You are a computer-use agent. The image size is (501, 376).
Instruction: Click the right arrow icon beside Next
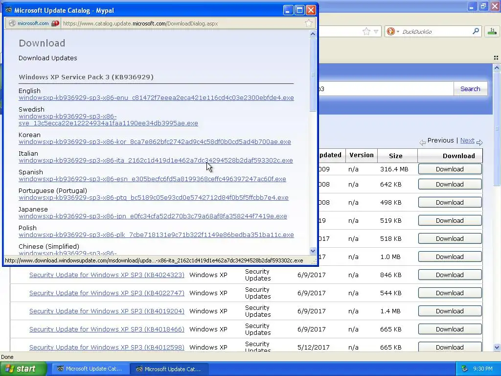(x=479, y=142)
